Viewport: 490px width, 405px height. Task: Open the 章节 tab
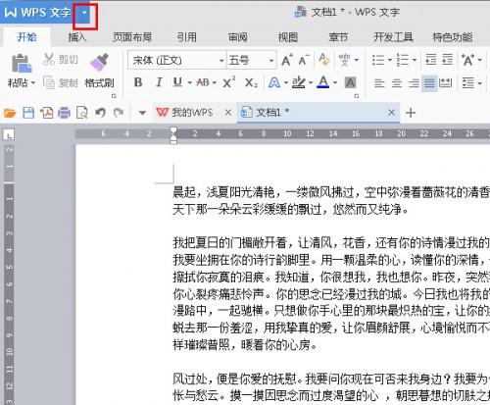point(338,37)
